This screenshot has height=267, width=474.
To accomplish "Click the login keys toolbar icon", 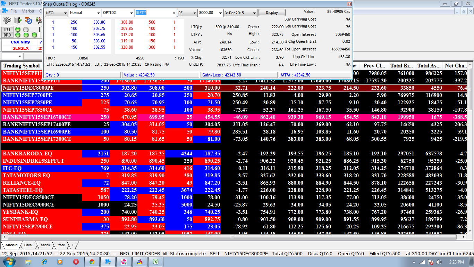I will [7, 20].
